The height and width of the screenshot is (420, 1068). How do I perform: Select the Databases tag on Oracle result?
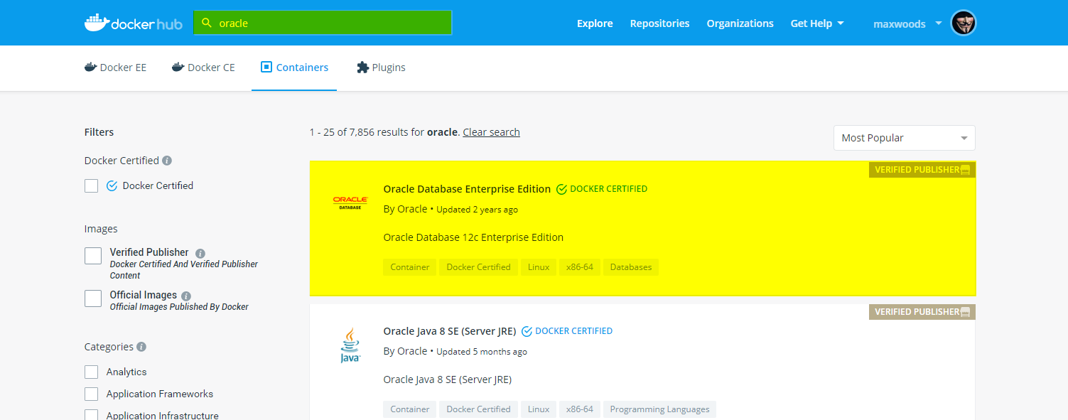tap(630, 266)
